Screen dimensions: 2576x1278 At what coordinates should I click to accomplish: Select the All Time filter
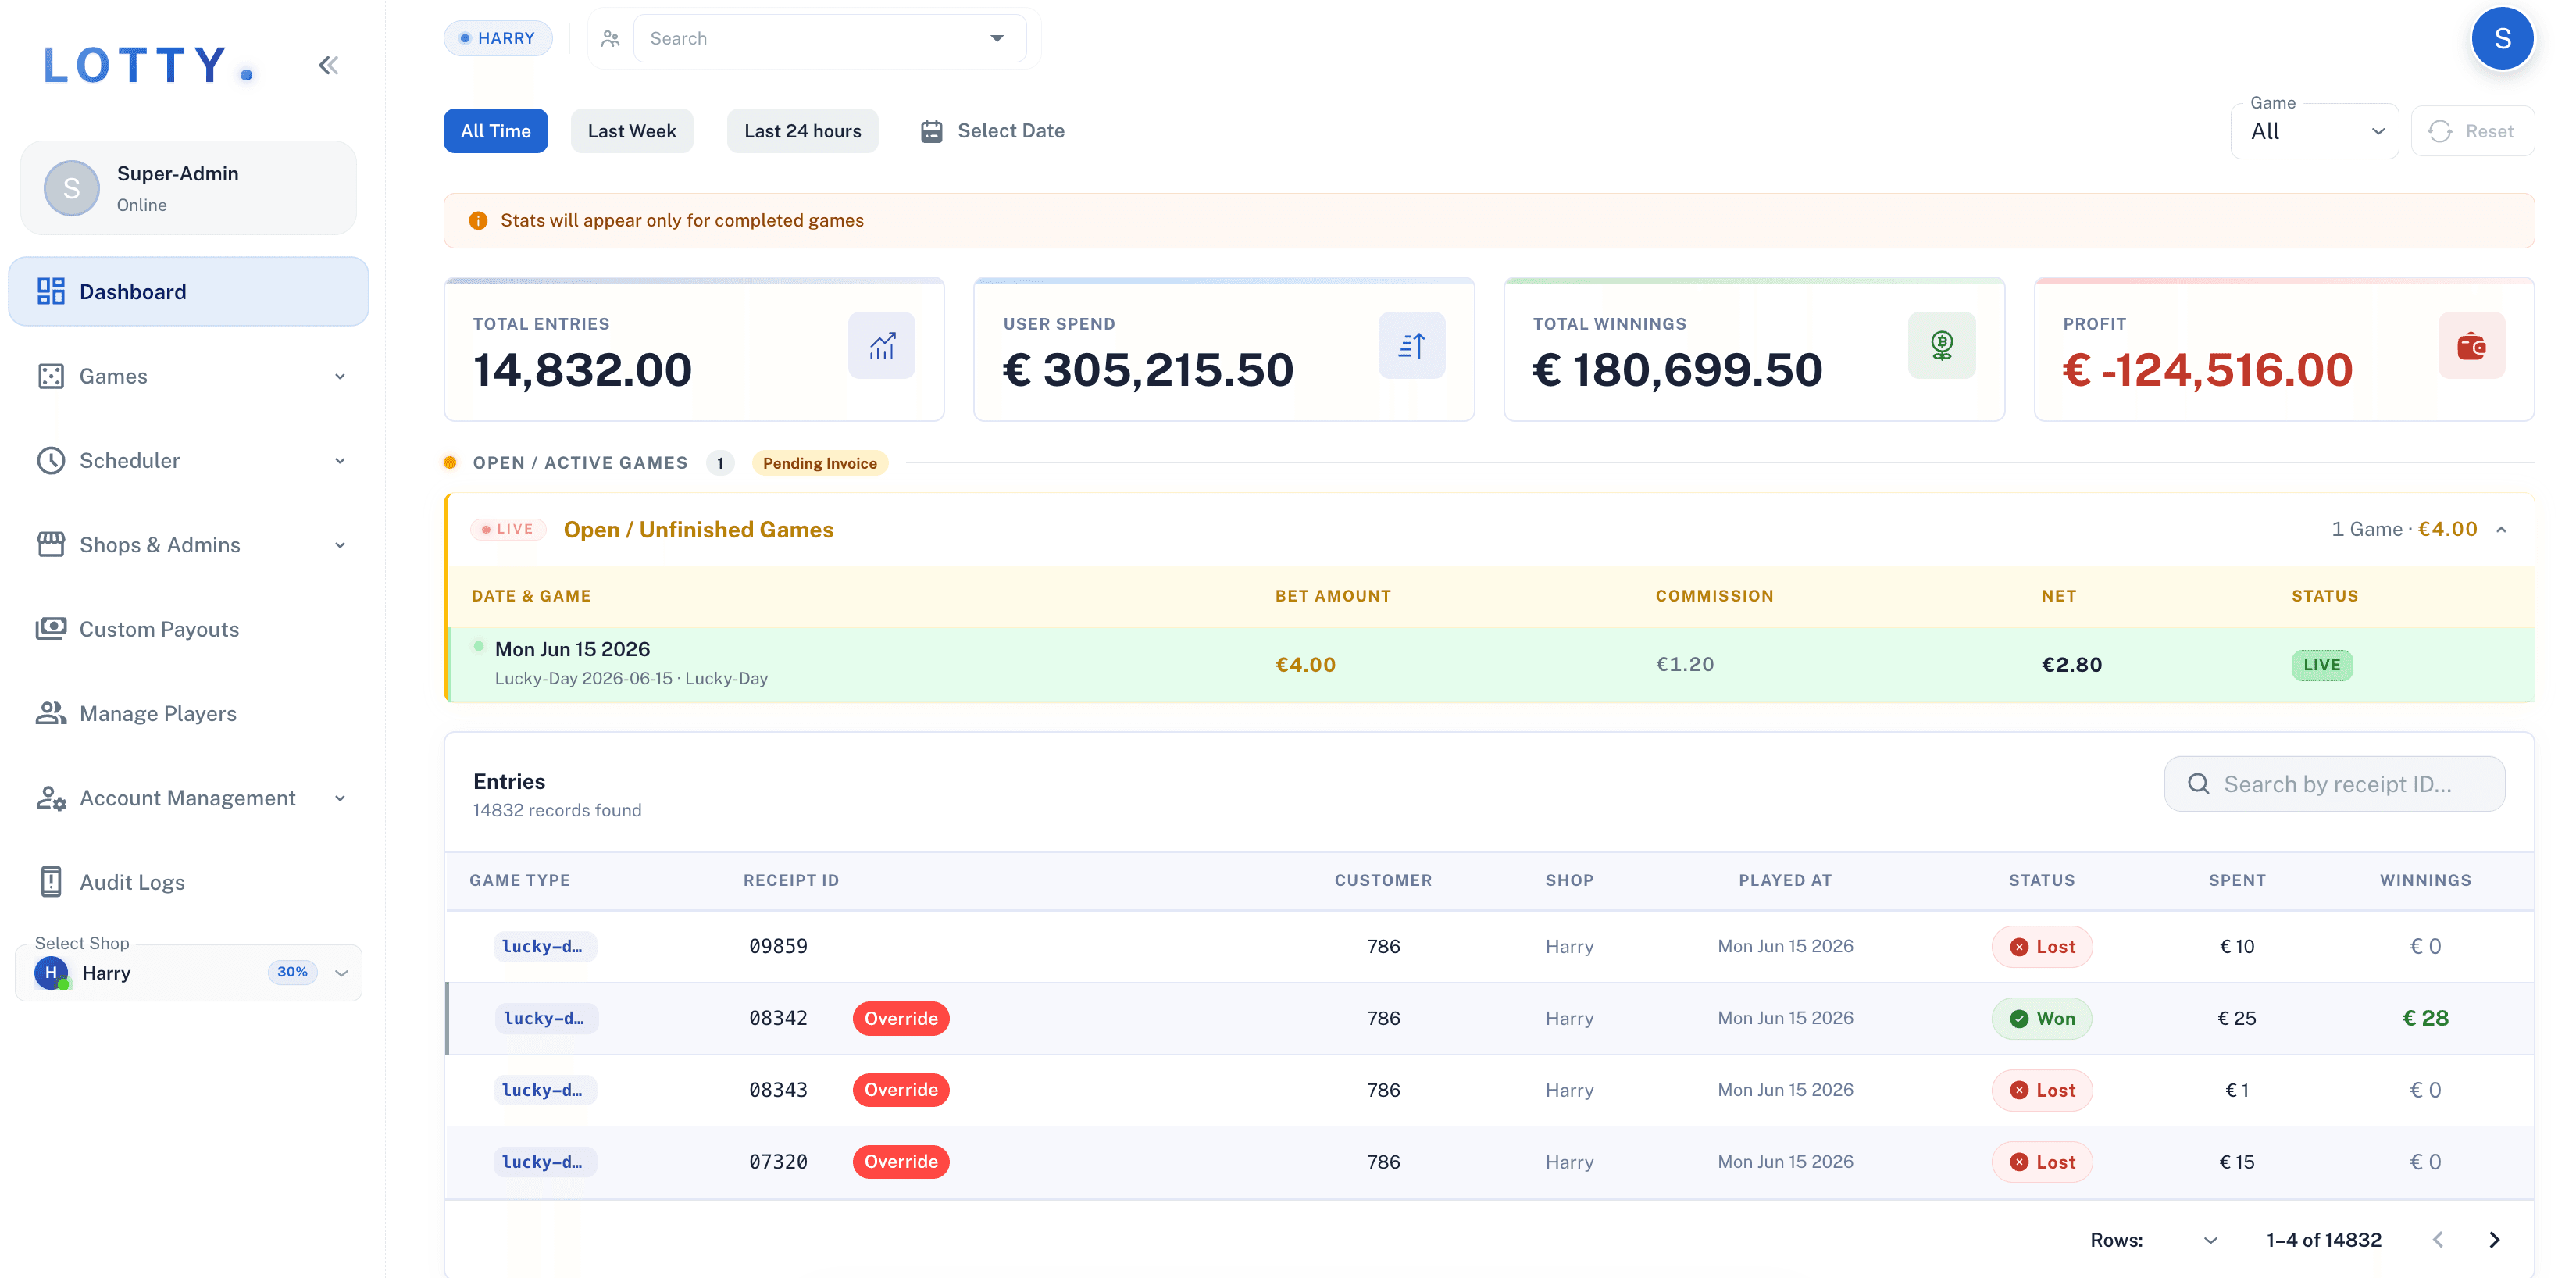pos(495,131)
